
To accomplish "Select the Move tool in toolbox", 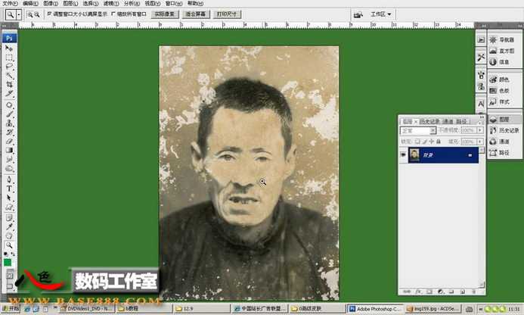I will pos(9,48).
